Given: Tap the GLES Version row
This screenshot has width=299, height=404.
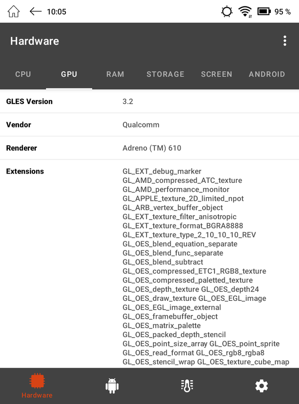Looking at the screenshot, I should pos(149,101).
